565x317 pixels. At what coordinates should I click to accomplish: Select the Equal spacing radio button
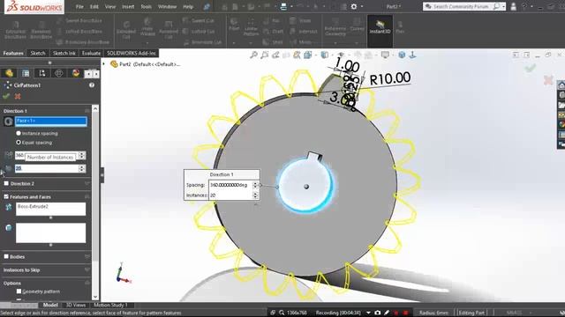[x=19, y=143]
